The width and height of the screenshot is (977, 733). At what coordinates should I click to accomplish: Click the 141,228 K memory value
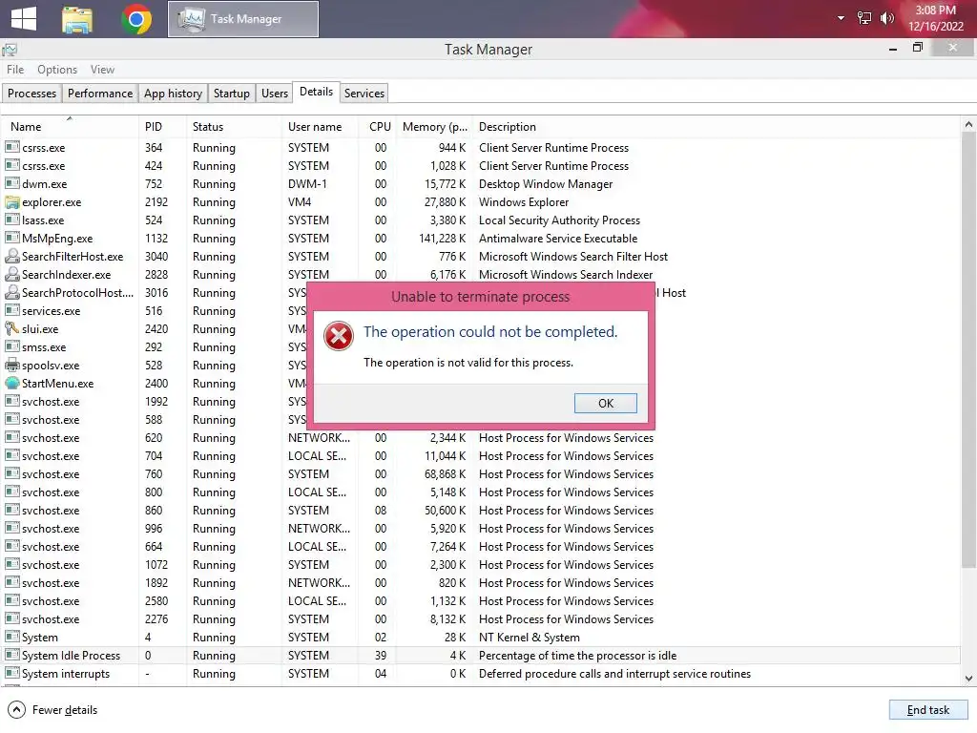click(443, 238)
